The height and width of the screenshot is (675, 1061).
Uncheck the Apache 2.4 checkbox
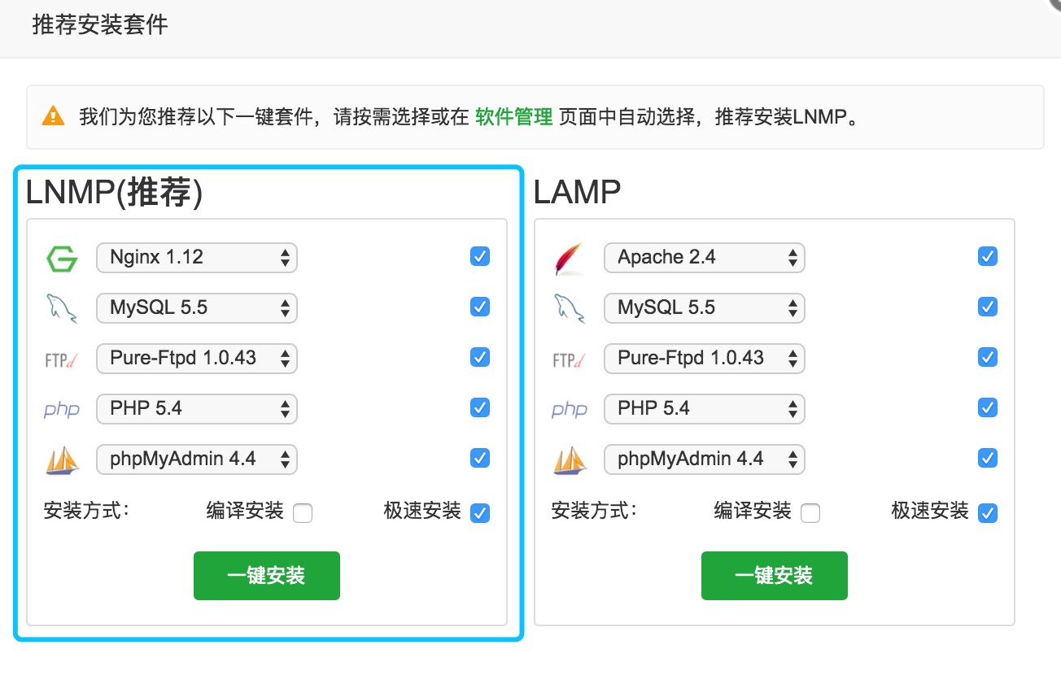pos(988,257)
